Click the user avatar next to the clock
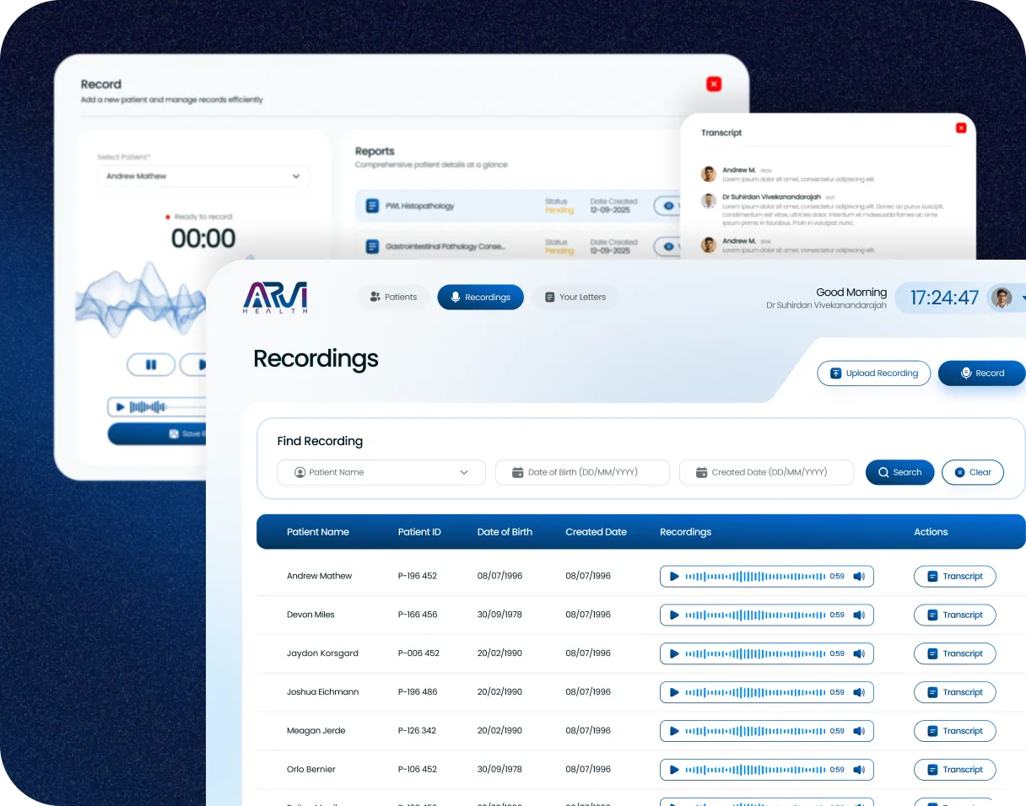 point(1001,297)
